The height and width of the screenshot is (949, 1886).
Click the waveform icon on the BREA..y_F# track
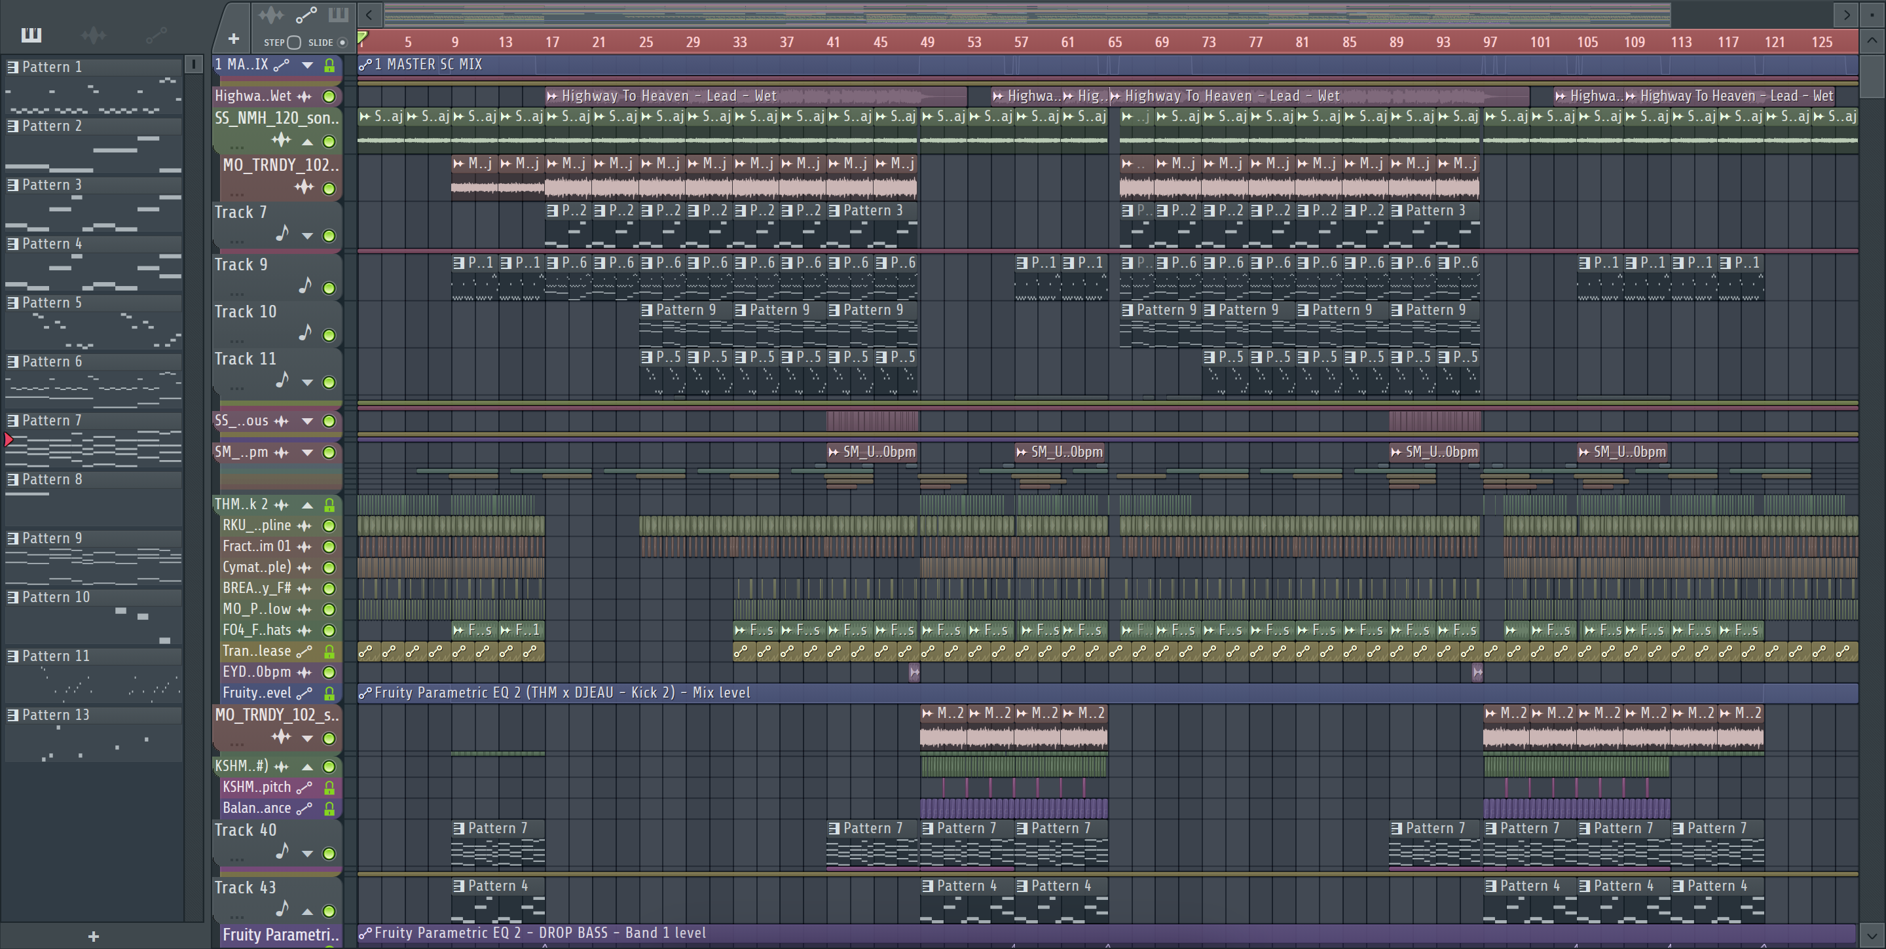[x=305, y=588]
